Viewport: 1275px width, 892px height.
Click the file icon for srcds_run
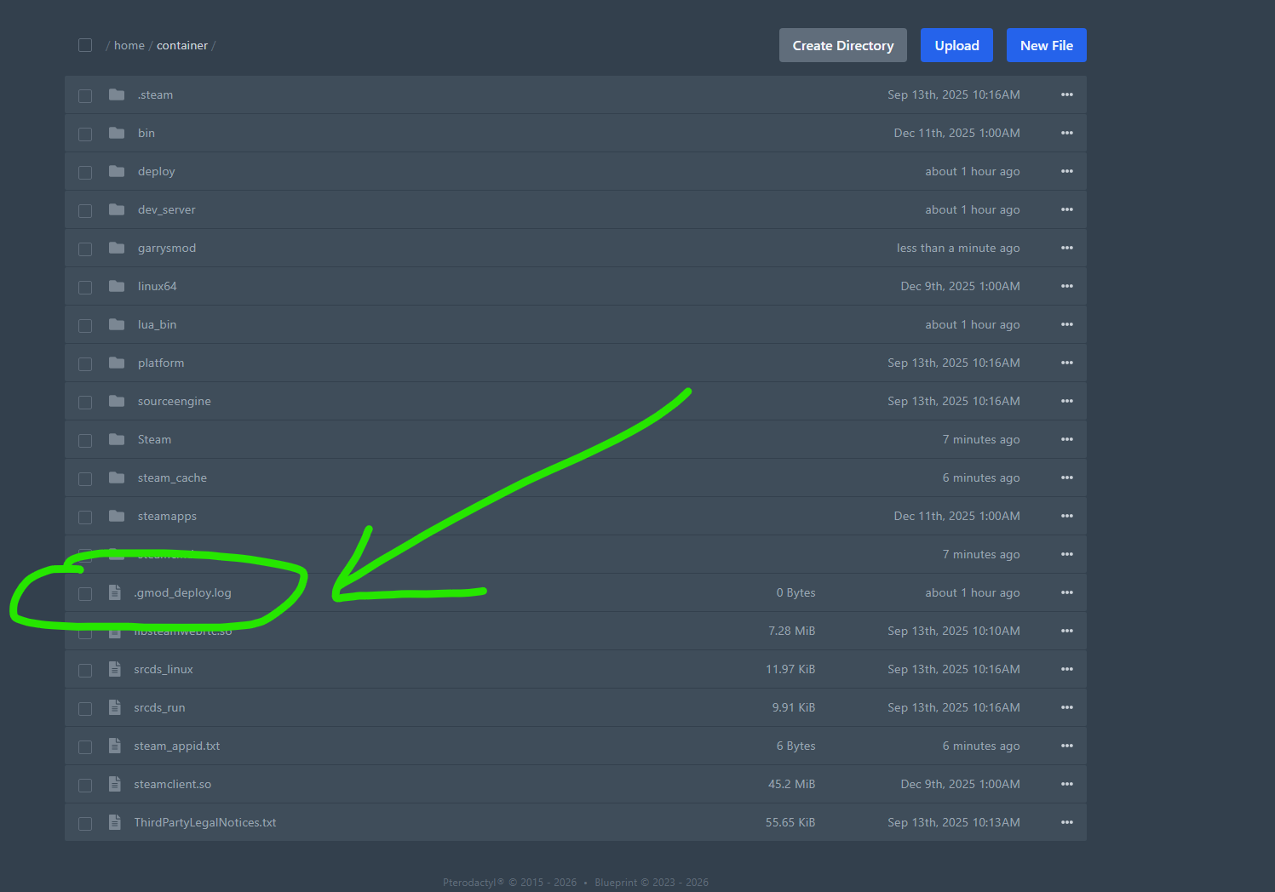115,707
